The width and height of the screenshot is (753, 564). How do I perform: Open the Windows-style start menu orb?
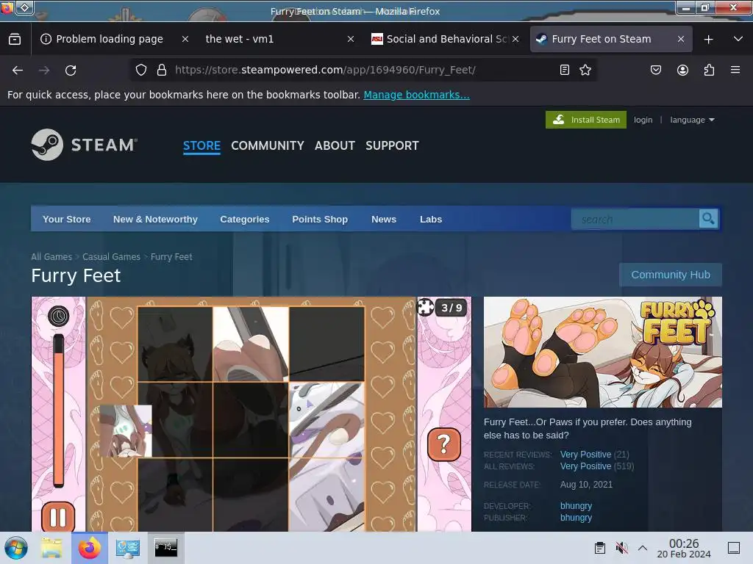tap(16, 548)
